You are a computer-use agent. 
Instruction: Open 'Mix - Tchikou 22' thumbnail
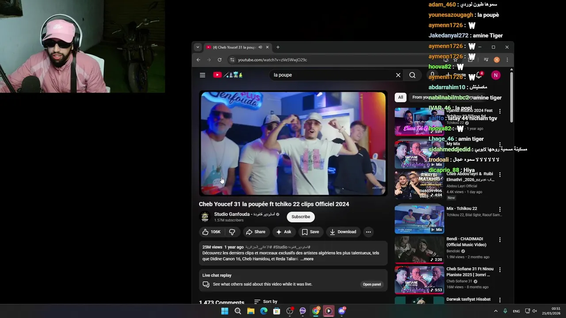tap(419, 219)
